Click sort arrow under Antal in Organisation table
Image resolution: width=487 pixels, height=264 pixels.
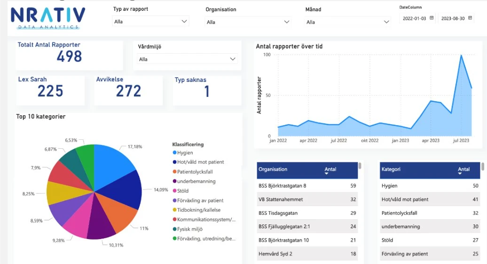click(x=327, y=174)
